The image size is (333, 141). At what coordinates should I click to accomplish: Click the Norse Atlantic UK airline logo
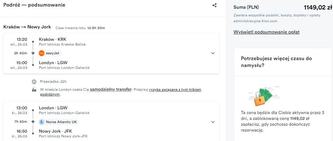pos(42,122)
